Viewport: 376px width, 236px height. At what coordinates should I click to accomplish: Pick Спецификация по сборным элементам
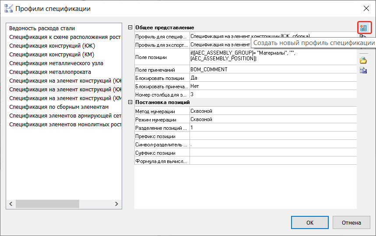tap(59, 107)
